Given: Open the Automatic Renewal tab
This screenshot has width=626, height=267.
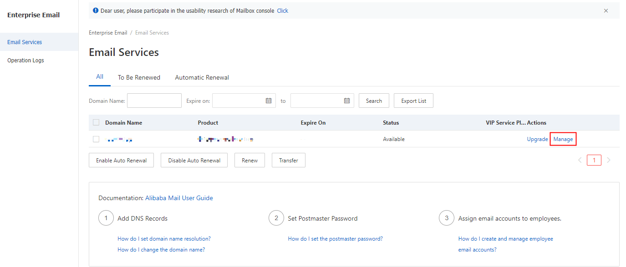Looking at the screenshot, I should tap(202, 77).
